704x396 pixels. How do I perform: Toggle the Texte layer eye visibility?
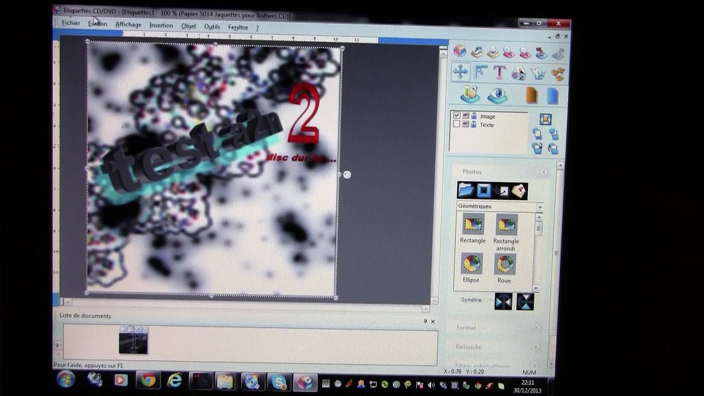coord(465,124)
